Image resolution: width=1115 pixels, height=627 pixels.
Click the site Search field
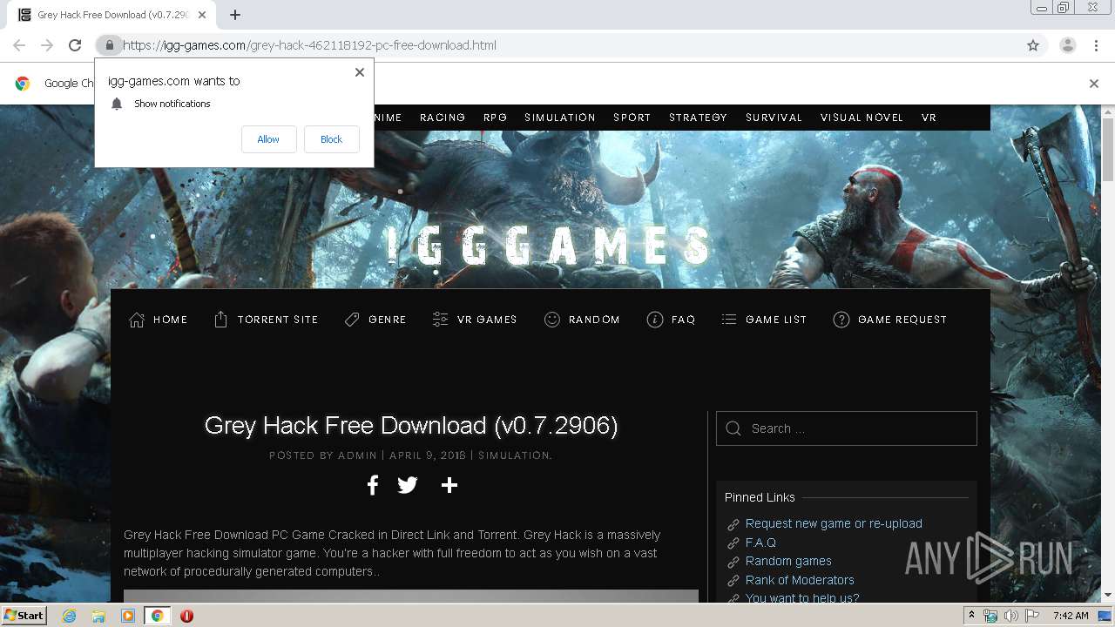point(847,428)
